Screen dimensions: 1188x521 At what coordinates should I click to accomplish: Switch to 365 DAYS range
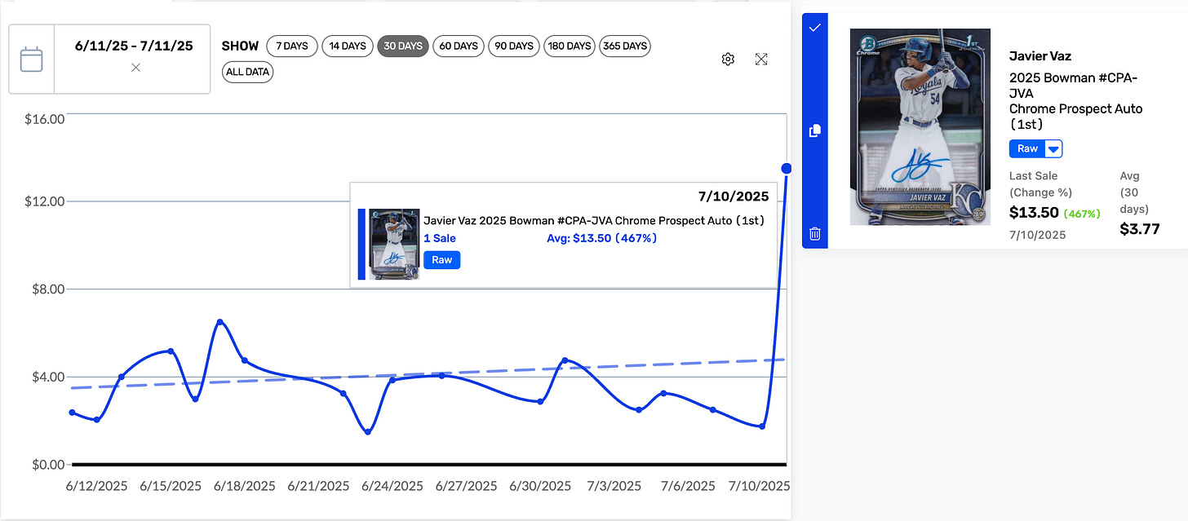click(x=625, y=46)
